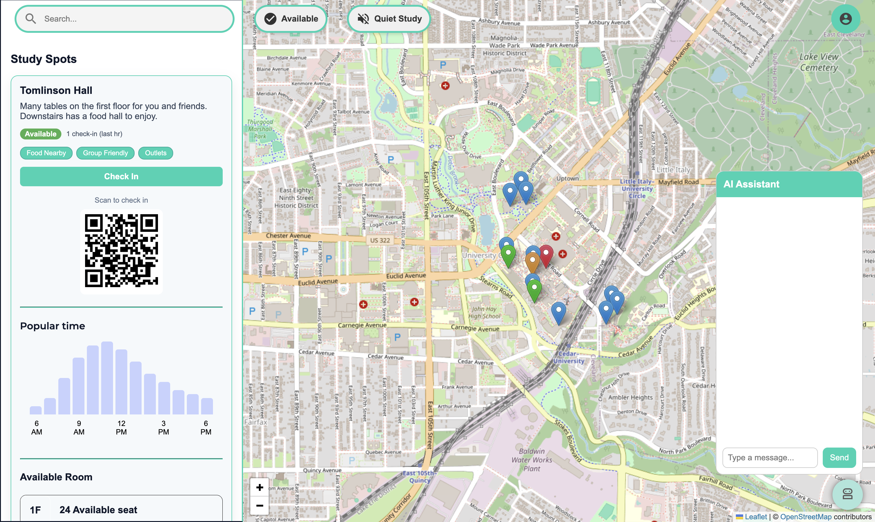Open the Tomlinson Hall card title

click(56, 91)
